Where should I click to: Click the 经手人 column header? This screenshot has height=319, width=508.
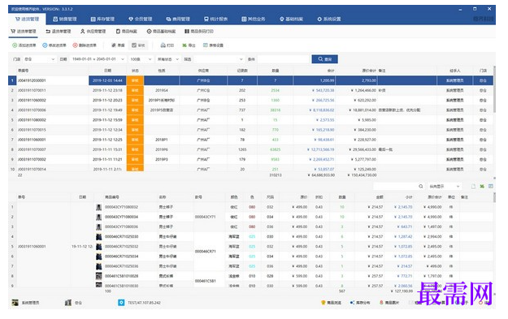pyautogui.click(x=454, y=71)
